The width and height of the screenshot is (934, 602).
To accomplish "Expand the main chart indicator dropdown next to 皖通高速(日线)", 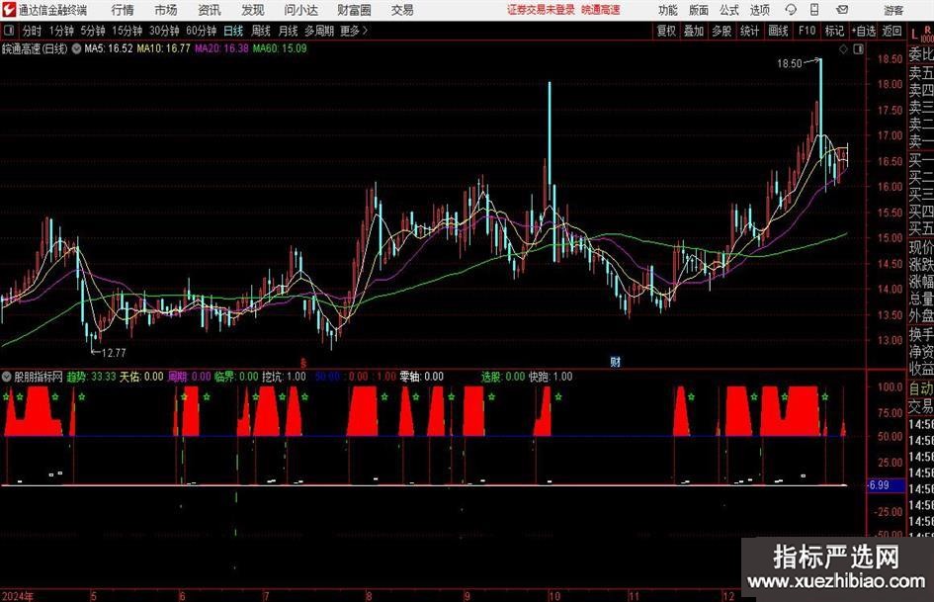I will click(x=77, y=48).
